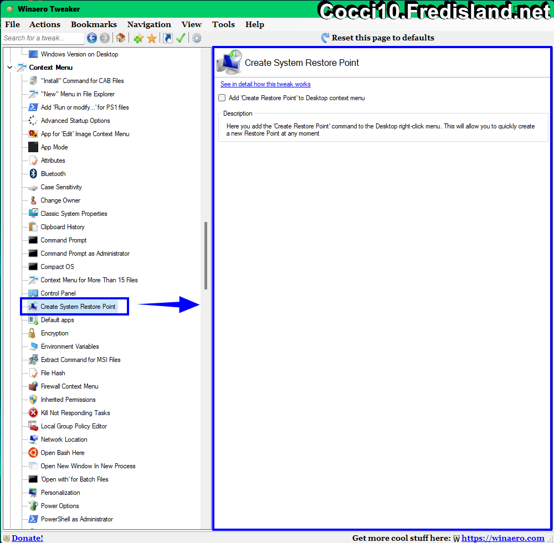The width and height of the screenshot is (554, 543).
Task: Select Extract Command for MSI Files
Action: pyautogui.click(x=80, y=359)
